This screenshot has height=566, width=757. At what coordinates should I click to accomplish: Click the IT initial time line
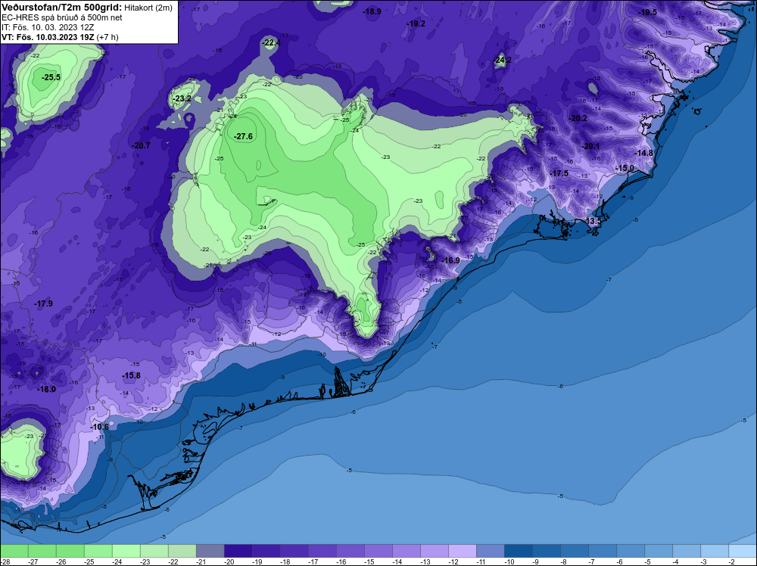click(x=48, y=27)
